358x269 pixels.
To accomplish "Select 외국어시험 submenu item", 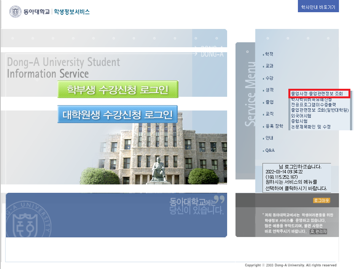I will pyautogui.click(x=301, y=116).
